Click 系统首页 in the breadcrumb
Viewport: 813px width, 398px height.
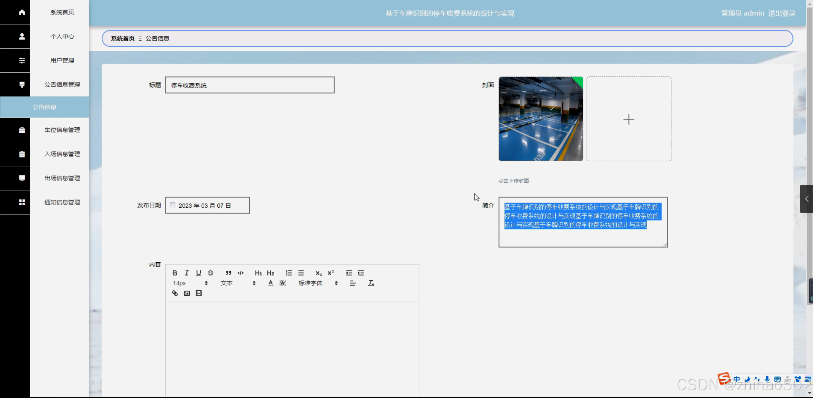coord(123,38)
